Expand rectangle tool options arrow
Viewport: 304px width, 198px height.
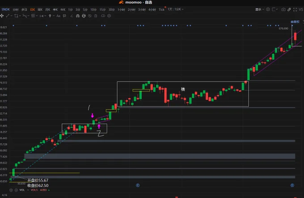(x=20, y=16)
